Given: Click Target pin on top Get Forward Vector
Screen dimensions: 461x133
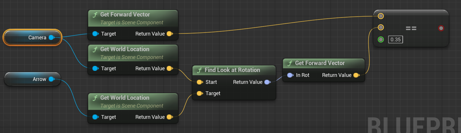Looking at the screenshot, I should click(x=95, y=34).
